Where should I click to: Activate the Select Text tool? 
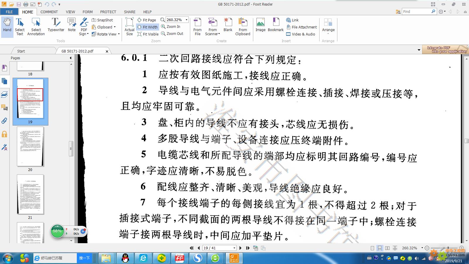(20, 27)
